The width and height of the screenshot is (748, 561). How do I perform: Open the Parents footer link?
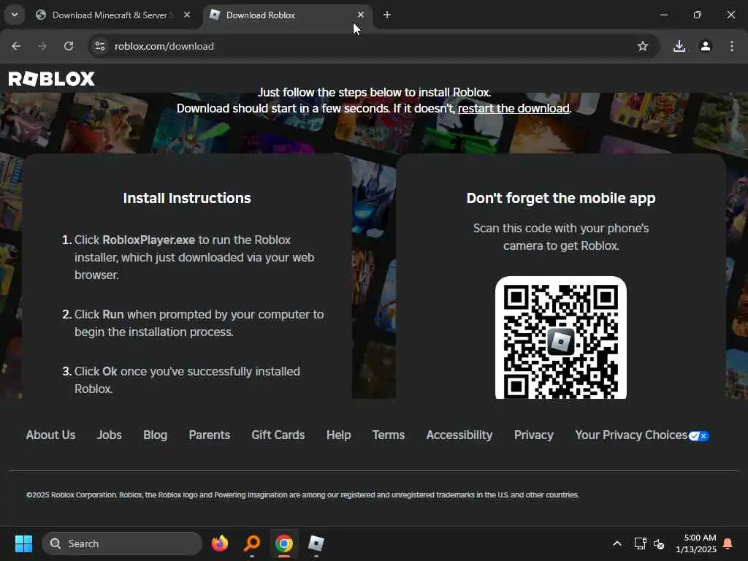210,435
